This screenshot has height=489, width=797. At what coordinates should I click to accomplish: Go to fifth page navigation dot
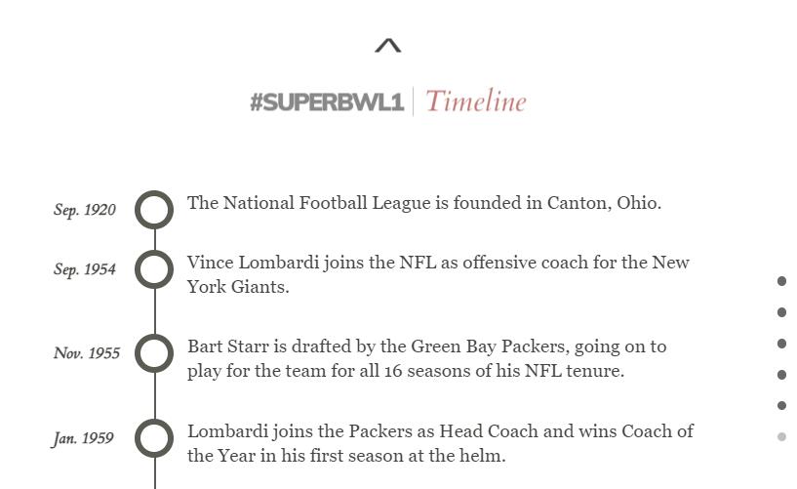click(x=781, y=405)
